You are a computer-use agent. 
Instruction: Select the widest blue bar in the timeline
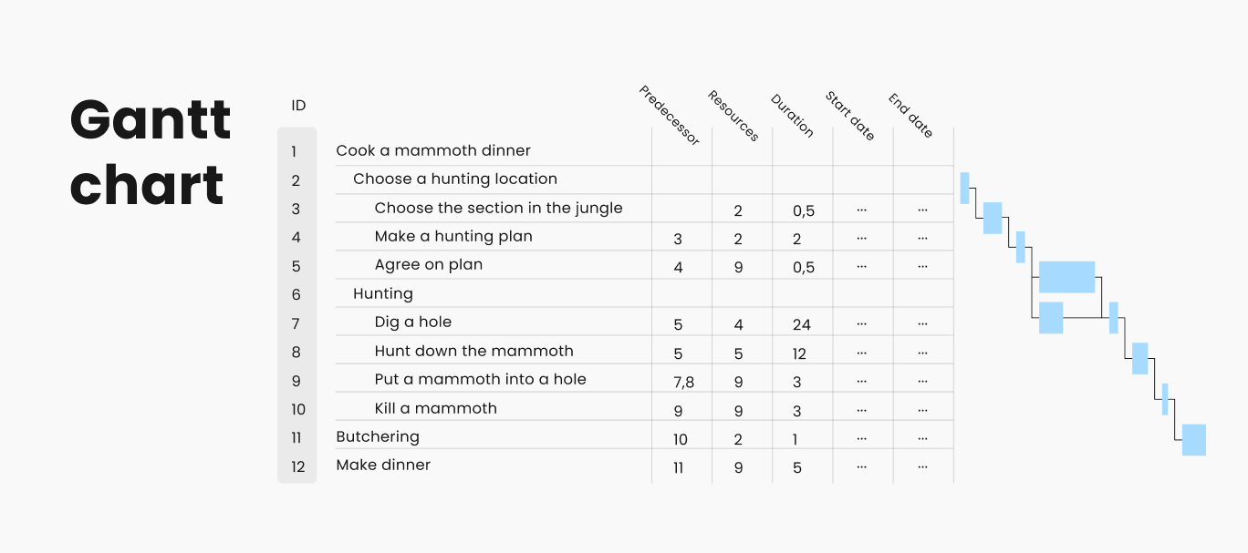(1066, 277)
